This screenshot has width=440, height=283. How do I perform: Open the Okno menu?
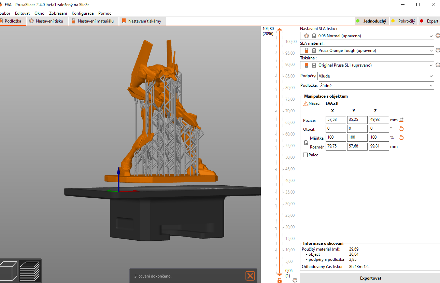click(39, 13)
